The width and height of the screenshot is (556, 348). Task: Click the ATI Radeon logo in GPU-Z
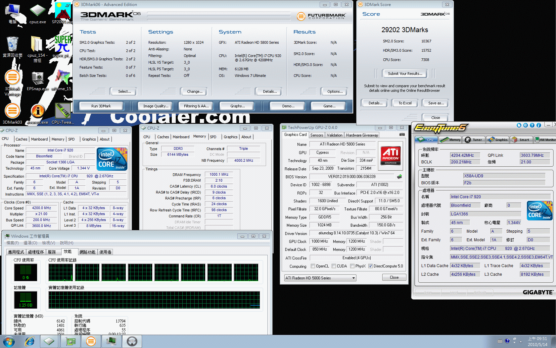tap(391, 156)
